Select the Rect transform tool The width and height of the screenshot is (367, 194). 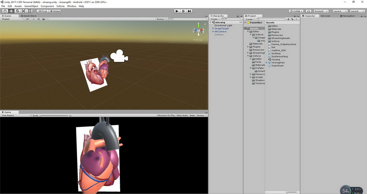tap(29, 11)
